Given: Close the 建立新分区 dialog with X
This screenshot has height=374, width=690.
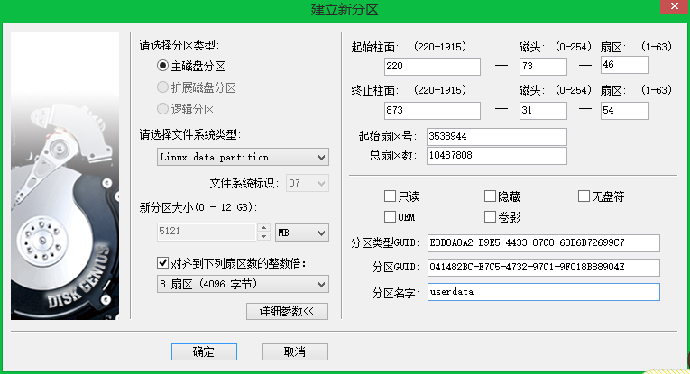Looking at the screenshot, I should point(674,6).
